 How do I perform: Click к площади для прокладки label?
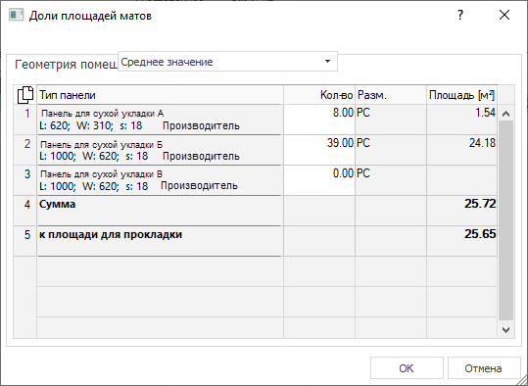point(111,234)
